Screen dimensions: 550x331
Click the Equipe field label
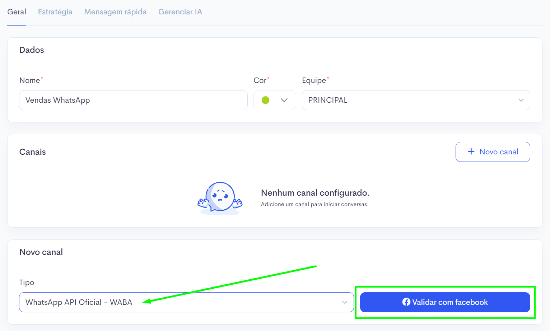(x=315, y=80)
